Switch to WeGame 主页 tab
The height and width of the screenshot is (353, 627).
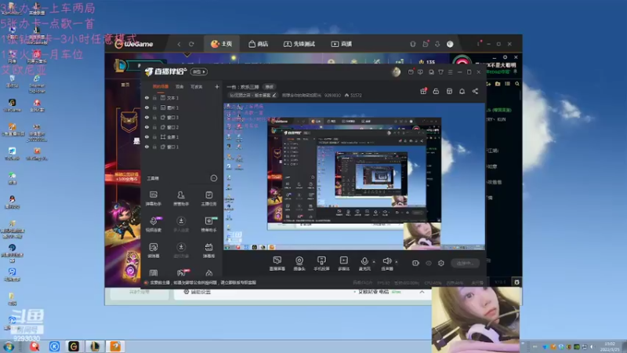point(222,44)
